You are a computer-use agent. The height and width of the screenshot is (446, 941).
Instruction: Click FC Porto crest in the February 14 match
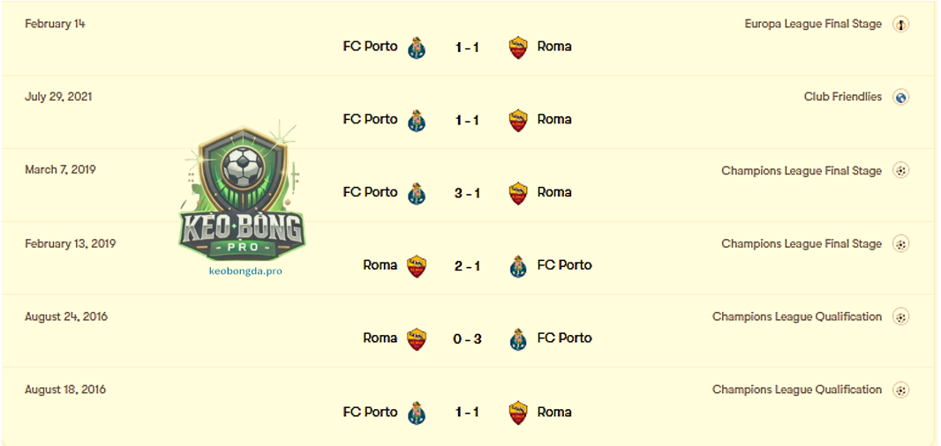pos(417,48)
